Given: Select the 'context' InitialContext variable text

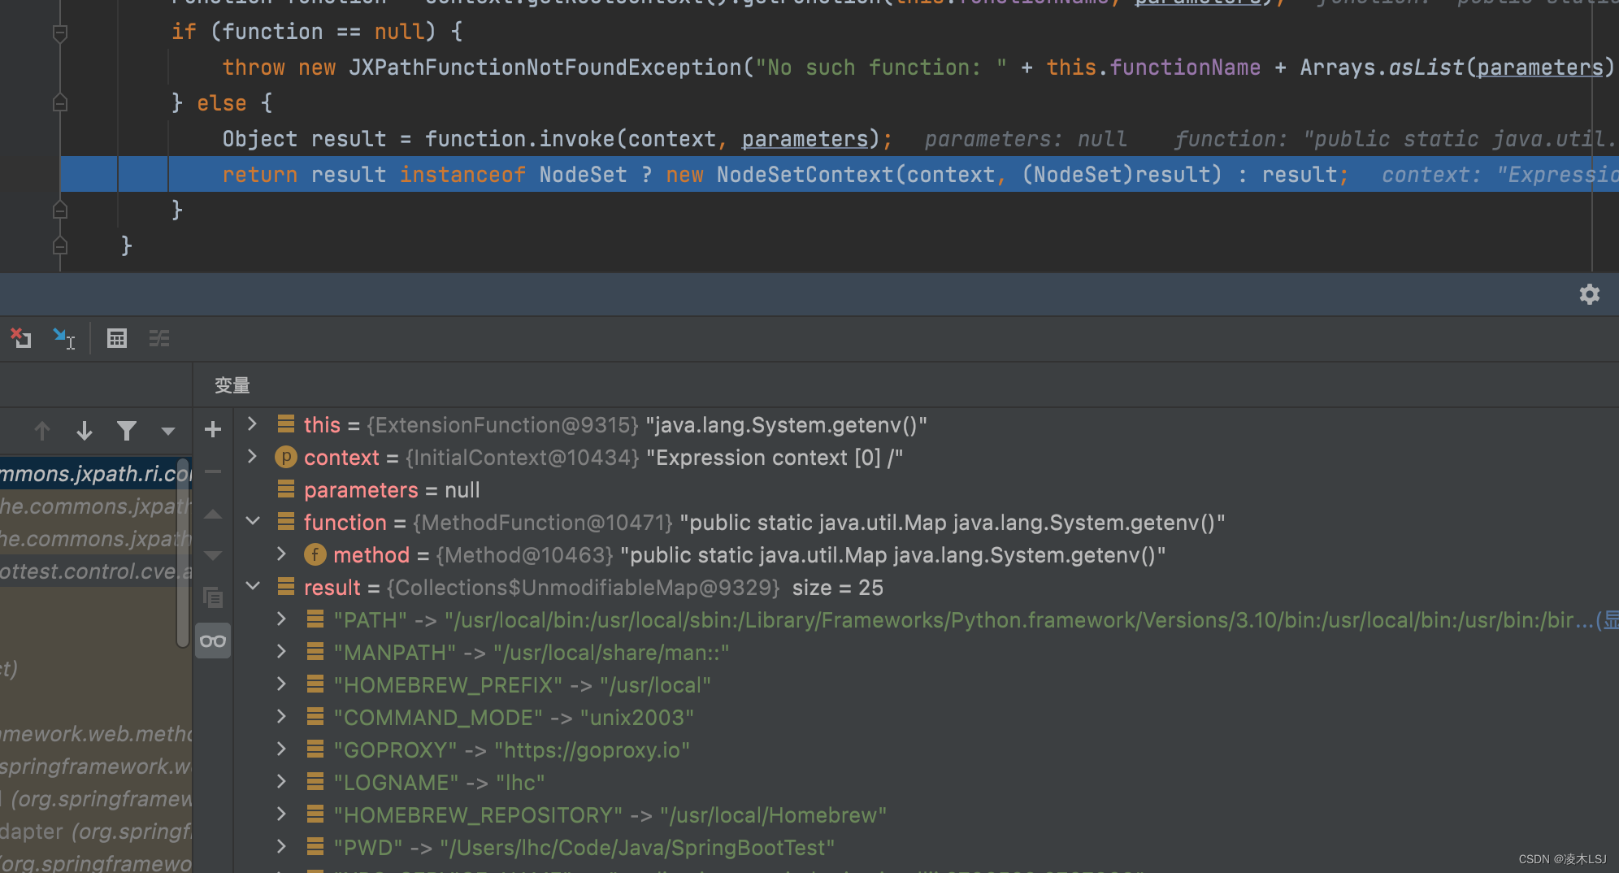Looking at the screenshot, I should [603, 458].
